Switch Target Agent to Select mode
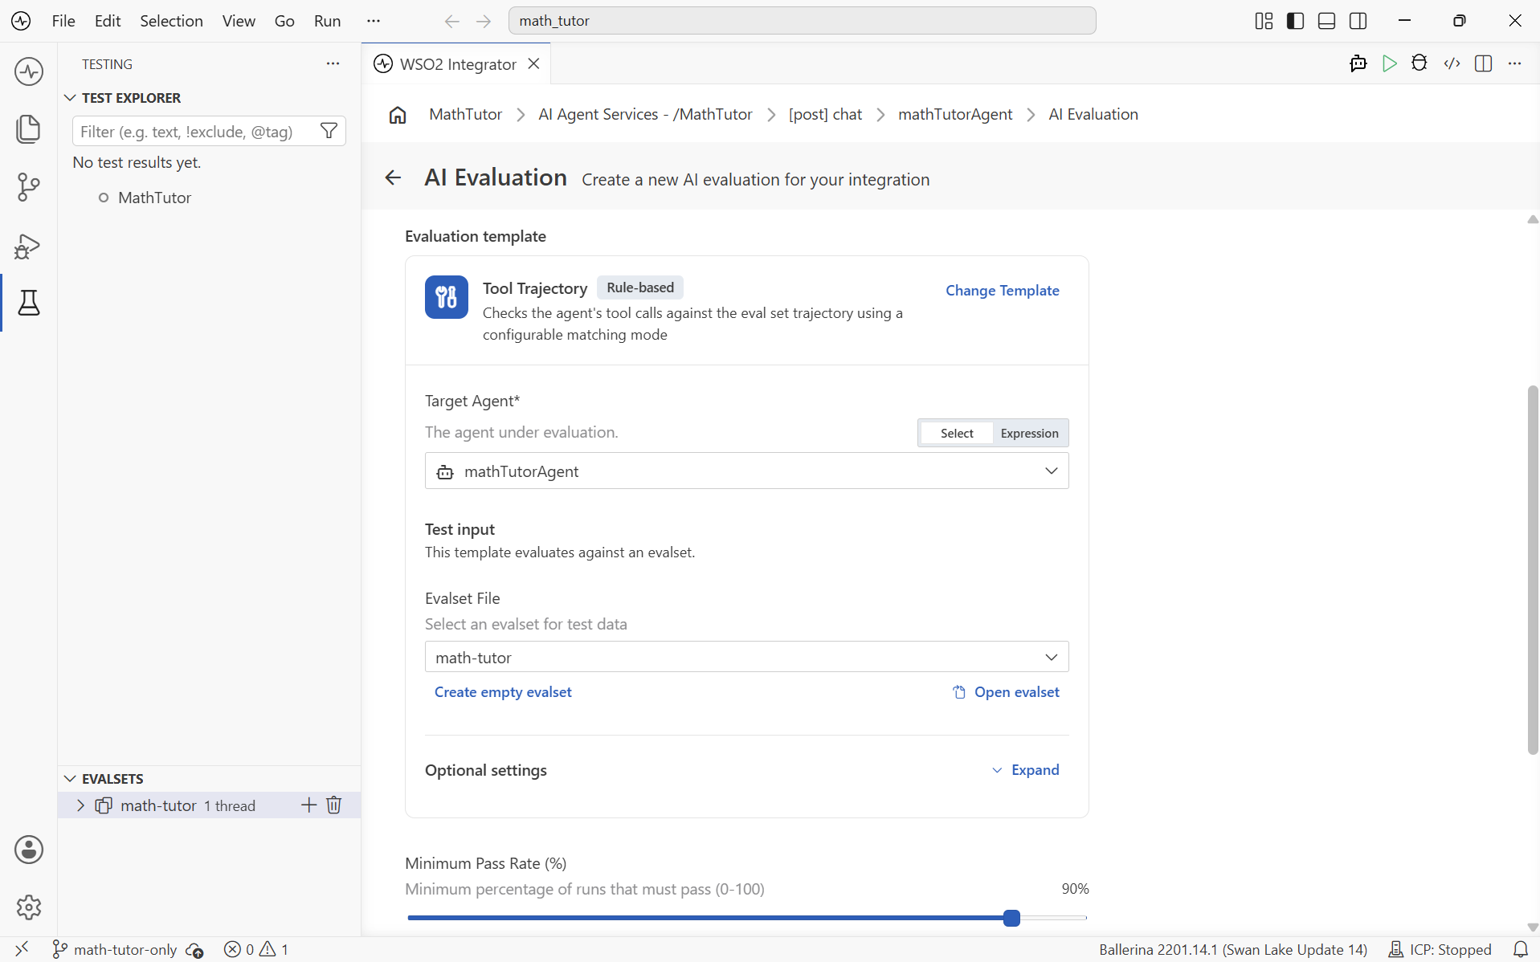Image resolution: width=1540 pixels, height=962 pixels. click(x=957, y=433)
